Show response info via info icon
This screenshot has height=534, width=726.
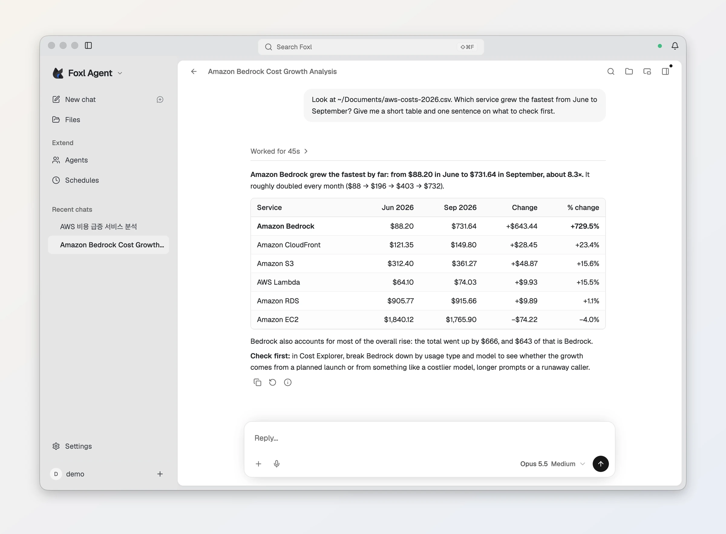pos(287,383)
